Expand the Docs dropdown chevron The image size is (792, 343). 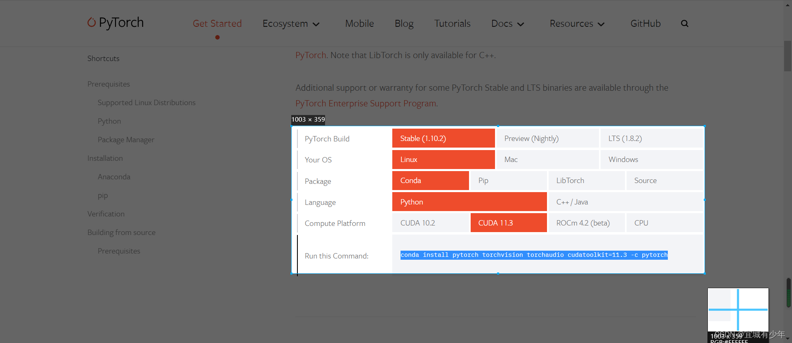[x=521, y=24]
